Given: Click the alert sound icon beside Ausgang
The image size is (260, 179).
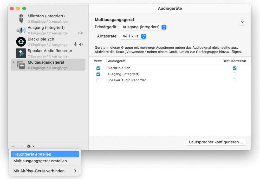Looking at the screenshot, I should point(81,33).
